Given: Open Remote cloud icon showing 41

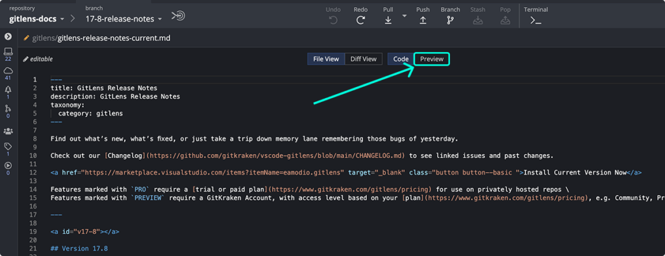Looking at the screenshot, I should pos(8,73).
